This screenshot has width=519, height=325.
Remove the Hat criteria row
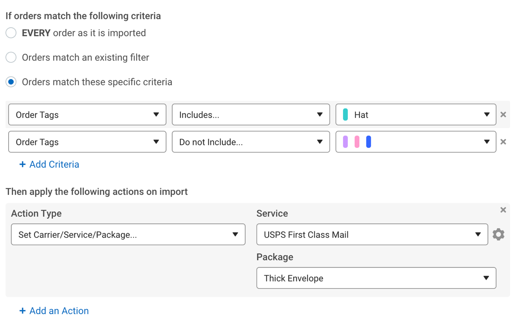(x=503, y=115)
